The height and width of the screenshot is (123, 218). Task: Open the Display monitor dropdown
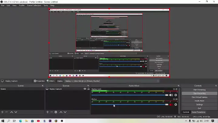click(x=111, y=81)
